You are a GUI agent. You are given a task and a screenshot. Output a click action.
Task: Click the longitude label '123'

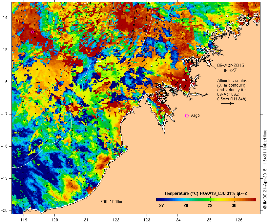pyautogui.click(x=147, y=220)
